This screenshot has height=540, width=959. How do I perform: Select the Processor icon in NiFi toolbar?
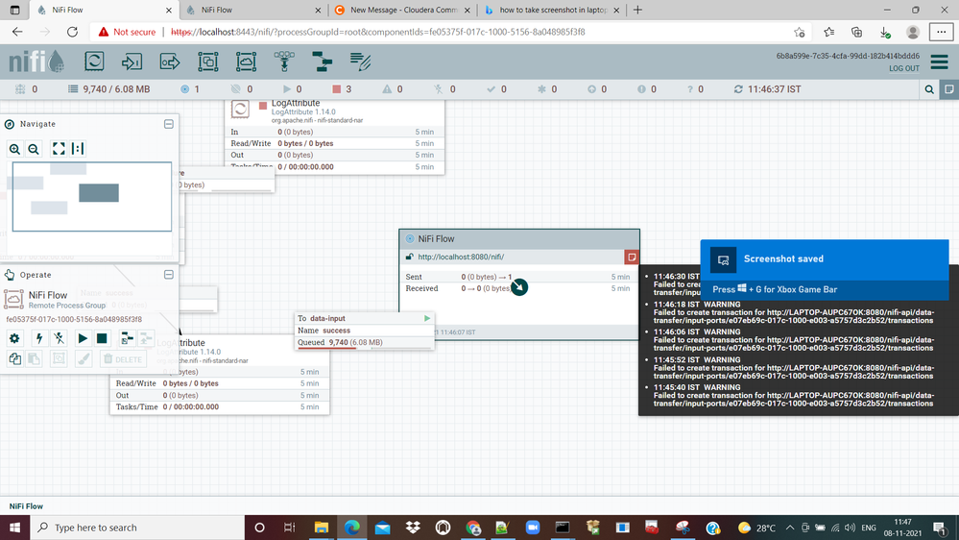pos(94,61)
